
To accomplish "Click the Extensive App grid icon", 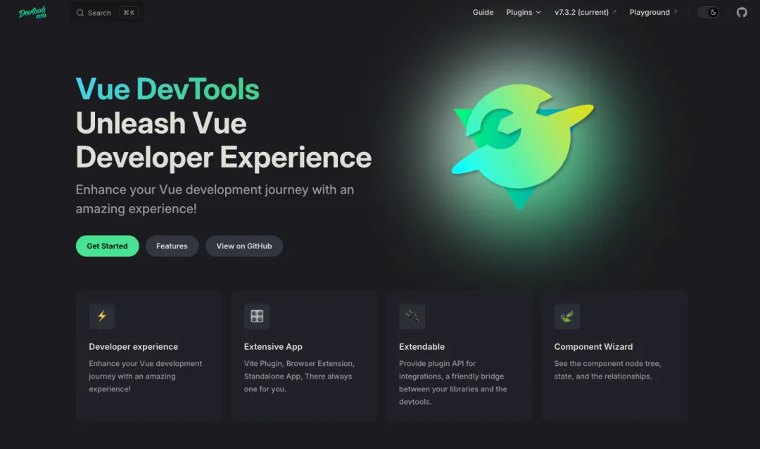I will coord(257,316).
